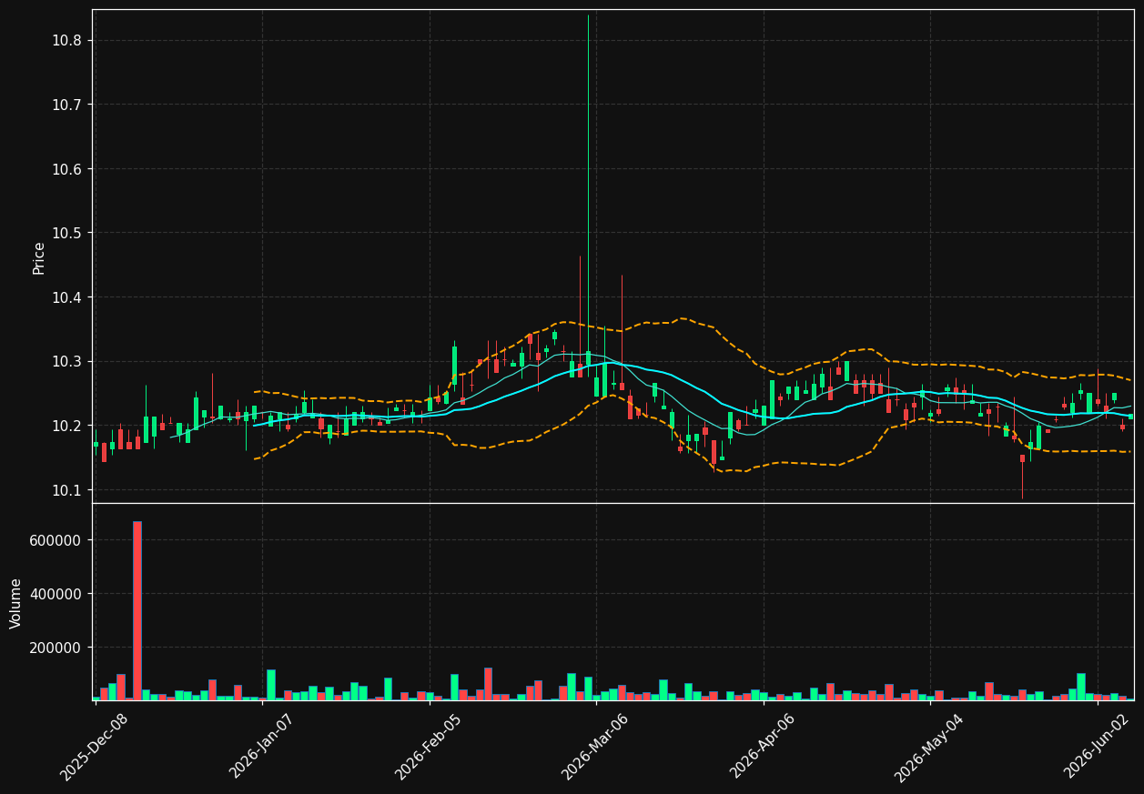Click the 2025-Dec-08 date label
This screenshot has height=794, width=1144.
95,747
